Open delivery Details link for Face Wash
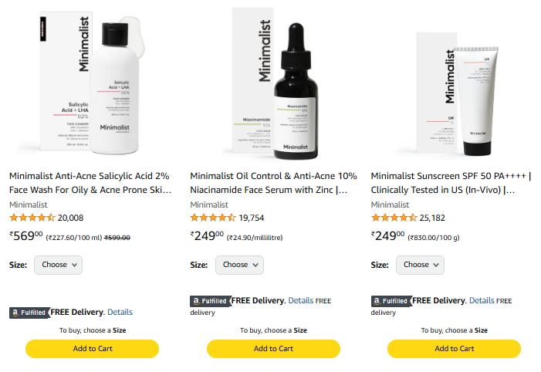The image size is (541, 372). (x=120, y=313)
